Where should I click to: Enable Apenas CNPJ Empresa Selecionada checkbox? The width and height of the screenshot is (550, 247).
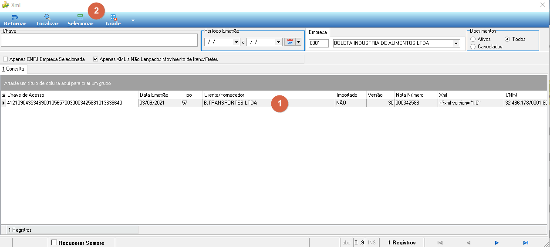coord(5,59)
